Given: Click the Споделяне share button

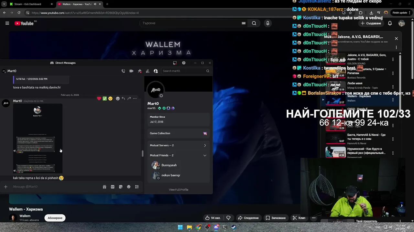Looking at the screenshot, I should [248, 218].
